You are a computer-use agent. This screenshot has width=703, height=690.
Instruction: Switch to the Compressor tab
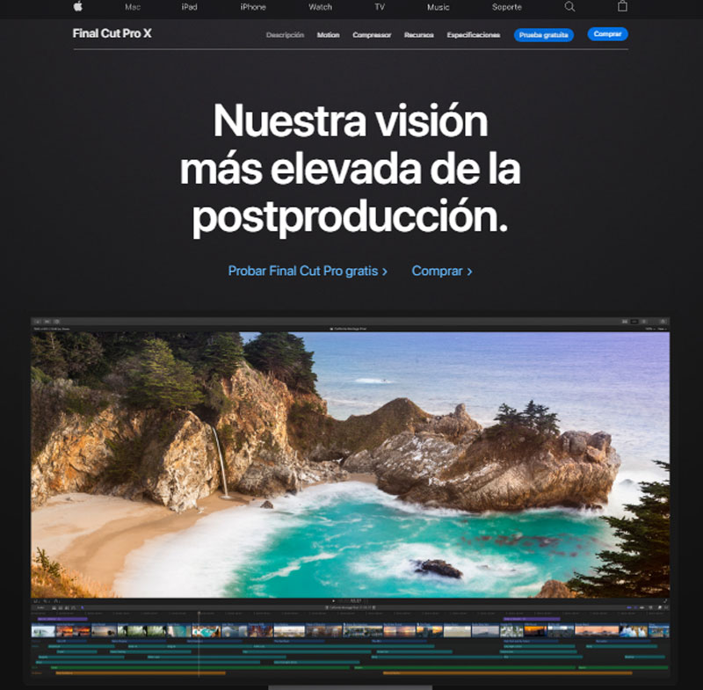(372, 35)
